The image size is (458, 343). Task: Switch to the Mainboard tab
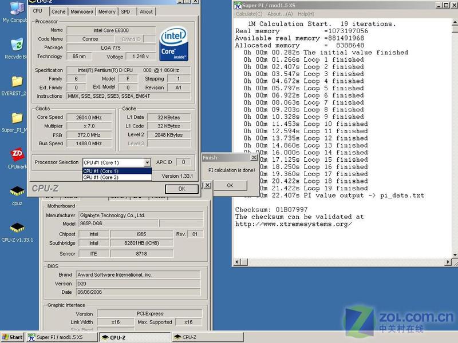click(82, 11)
